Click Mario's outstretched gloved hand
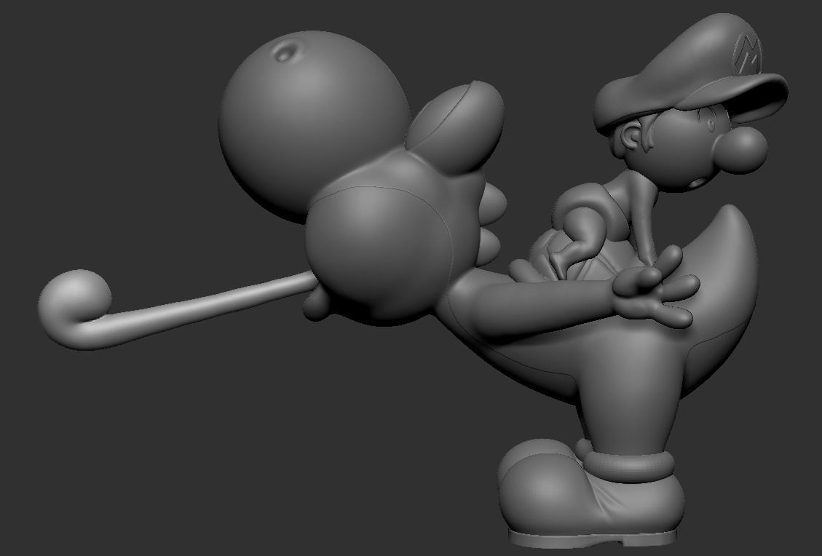This screenshot has width=822, height=556. (x=655, y=287)
